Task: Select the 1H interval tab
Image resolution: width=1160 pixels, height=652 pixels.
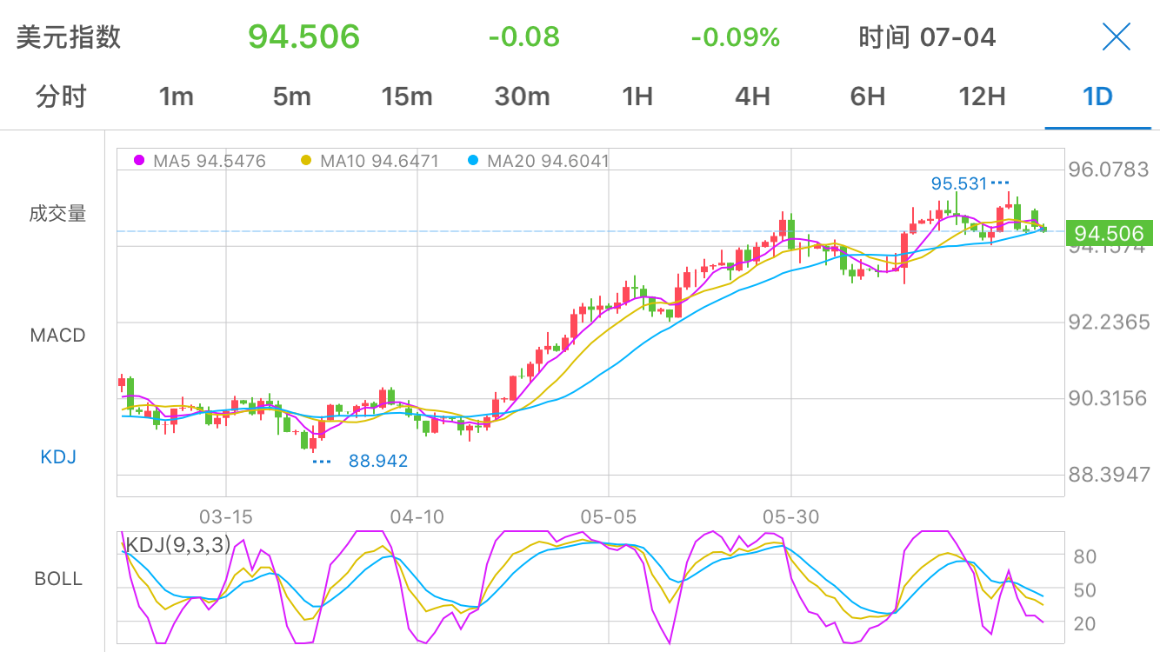Action: (x=637, y=96)
